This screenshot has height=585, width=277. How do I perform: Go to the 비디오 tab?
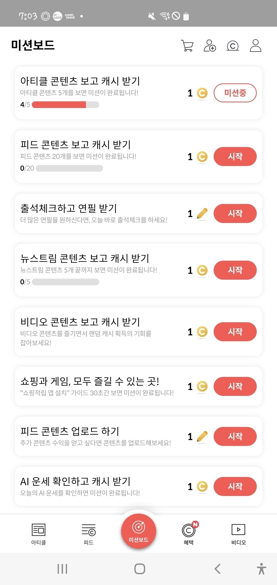tap(238, 533)
